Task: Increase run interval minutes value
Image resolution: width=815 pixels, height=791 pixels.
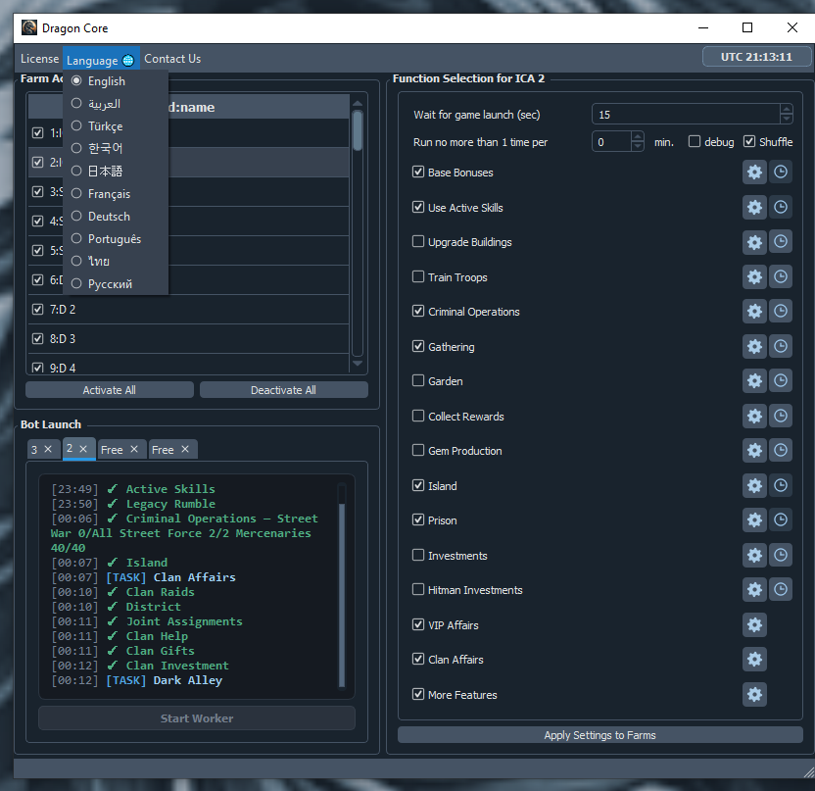Action: (638, 137)
